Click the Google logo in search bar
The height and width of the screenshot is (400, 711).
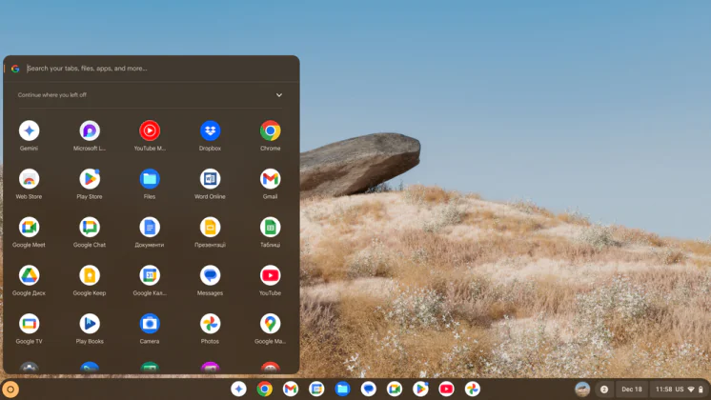click(x=15, y=69)
